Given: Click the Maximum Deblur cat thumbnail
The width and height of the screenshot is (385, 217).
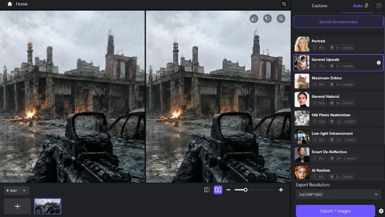Looking at the screenshot, I should coord(302,81).
